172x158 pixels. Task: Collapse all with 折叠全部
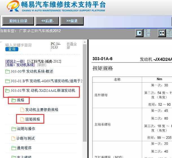pos(72,46)
